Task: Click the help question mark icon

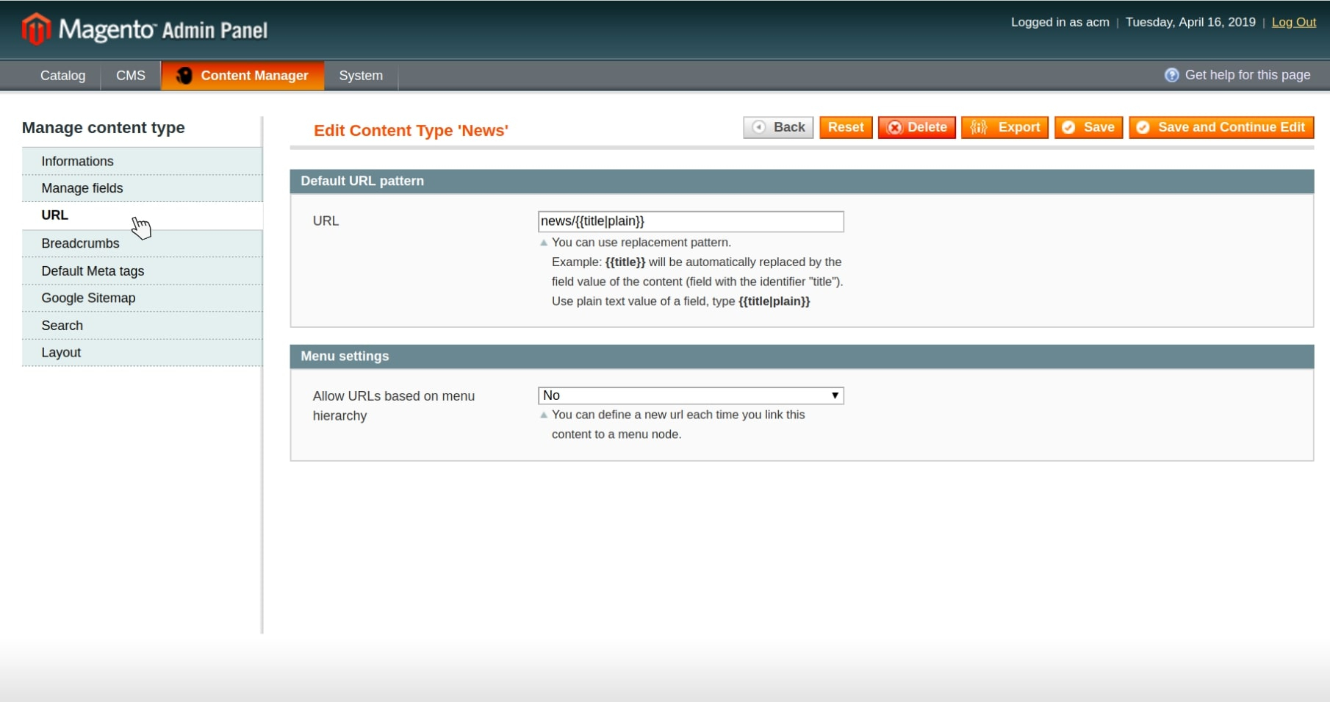Action: (x=1171, y=75)
